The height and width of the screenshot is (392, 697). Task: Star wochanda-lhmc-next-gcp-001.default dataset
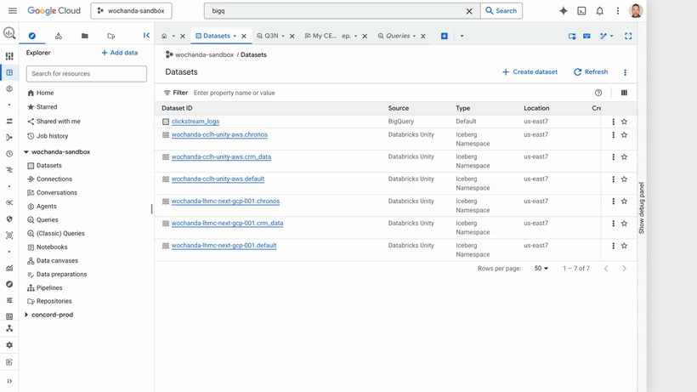coord(624,246)
